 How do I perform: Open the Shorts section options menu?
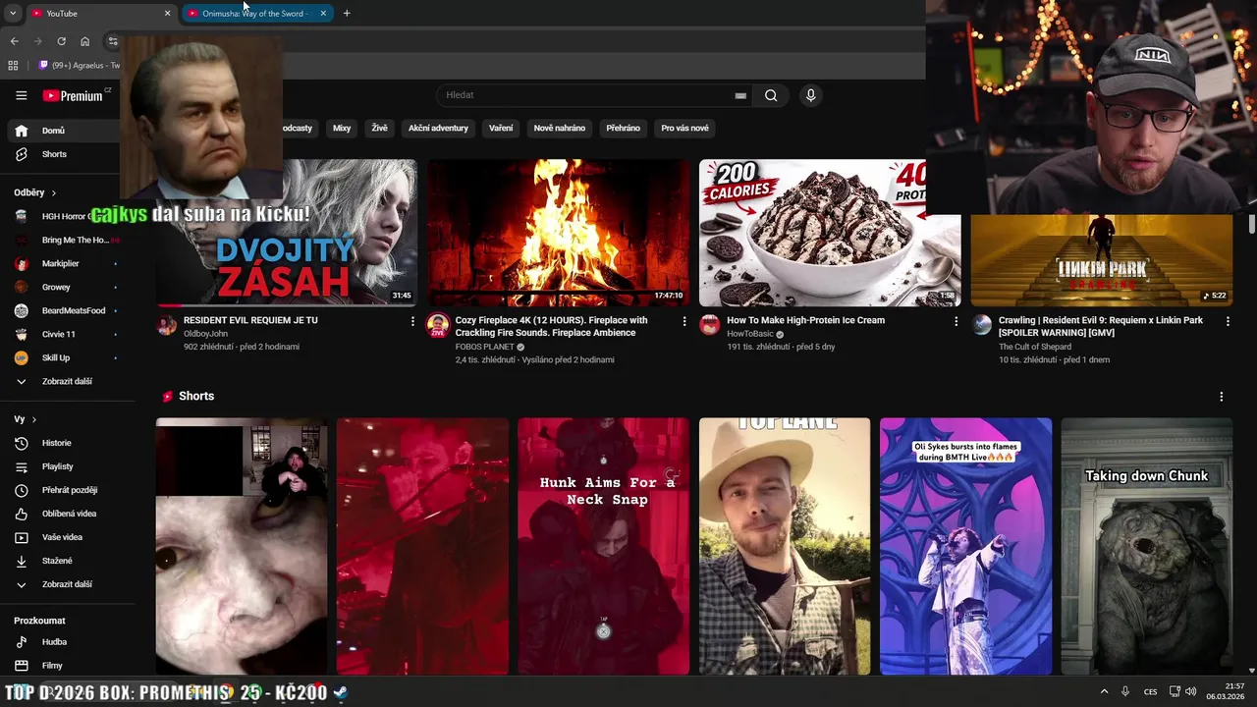(1221, 397)
